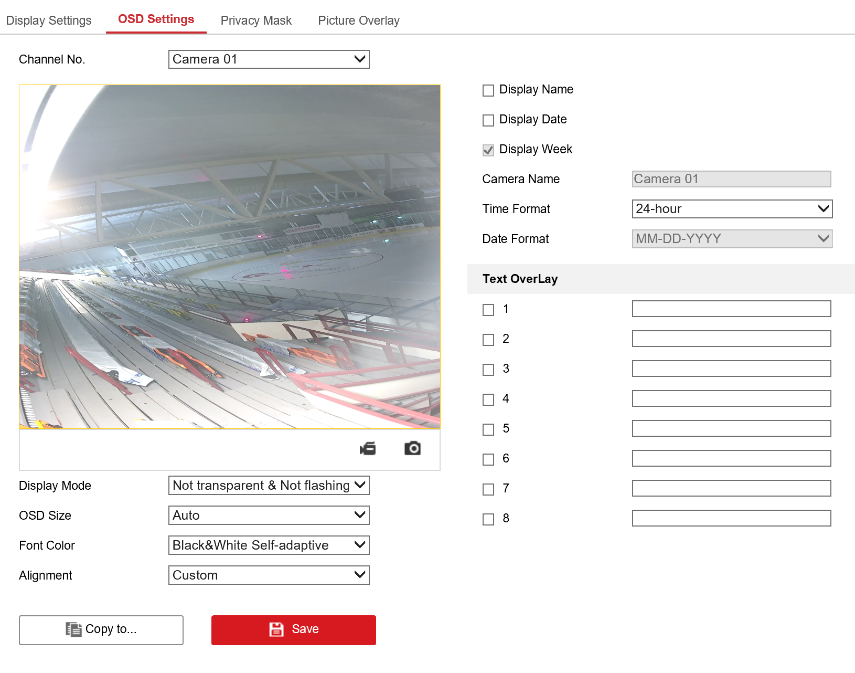Switch to the Display Settings tab
Viewport: 855px width, 673px height.
click(49, 20)
